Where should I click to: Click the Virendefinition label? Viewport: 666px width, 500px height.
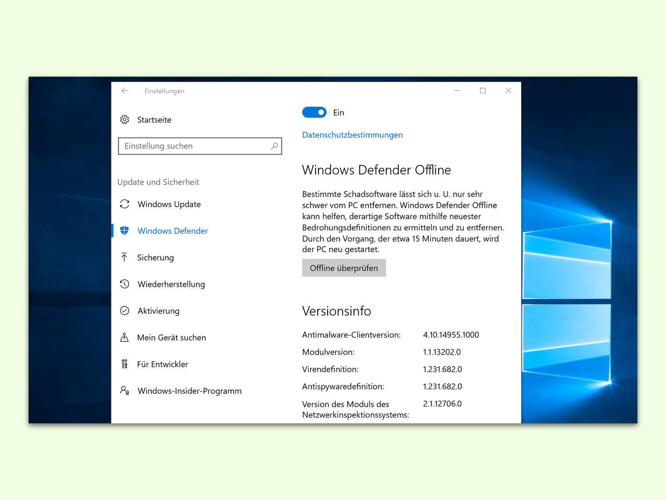[330, 370]
